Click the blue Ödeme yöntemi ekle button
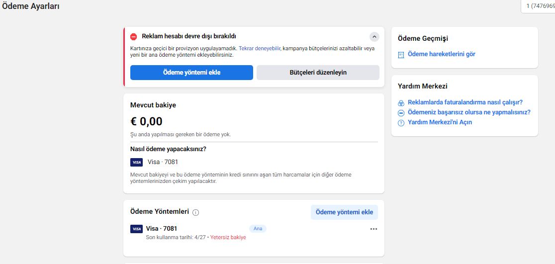This screenshot has width=555, height=264. 191,73
